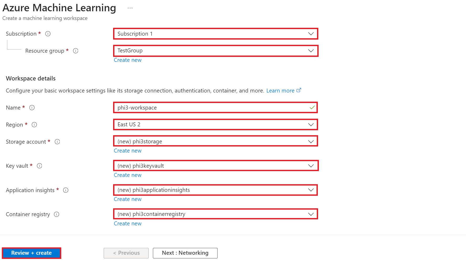Go to Next : Networking
Image resolution: width=466 pixels, height=261 pixels.
point(185,253)
